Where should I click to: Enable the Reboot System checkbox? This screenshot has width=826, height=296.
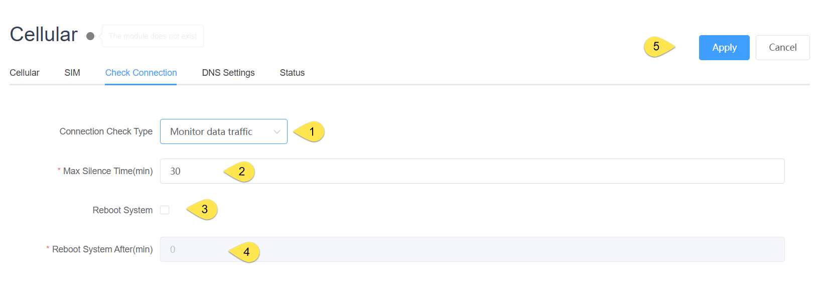pyautogui.click(x=165, y=210)
